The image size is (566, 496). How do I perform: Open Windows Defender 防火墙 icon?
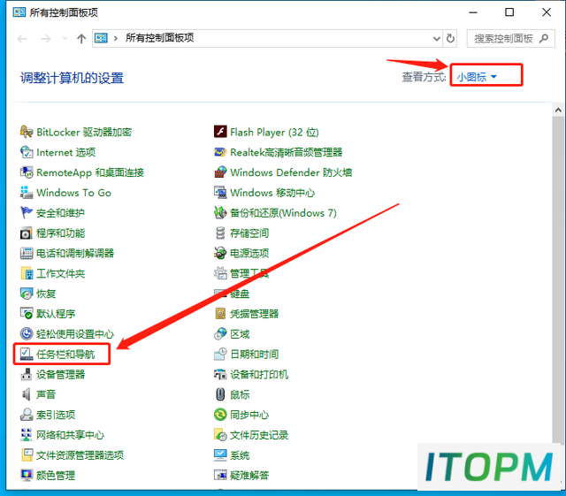point(220,172)
